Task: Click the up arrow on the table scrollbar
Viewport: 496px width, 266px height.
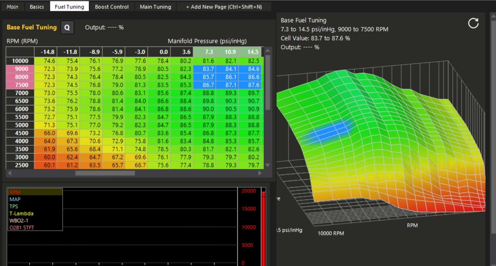Action: 269,50
